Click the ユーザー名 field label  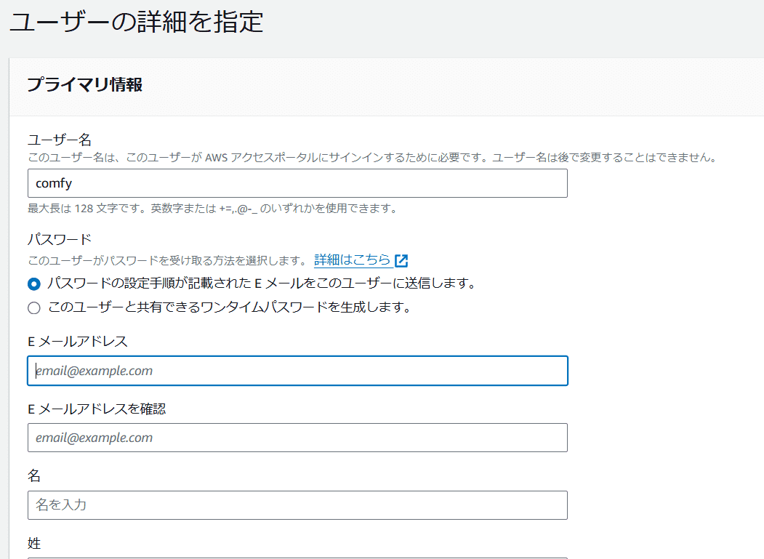(x=59, y=139)
